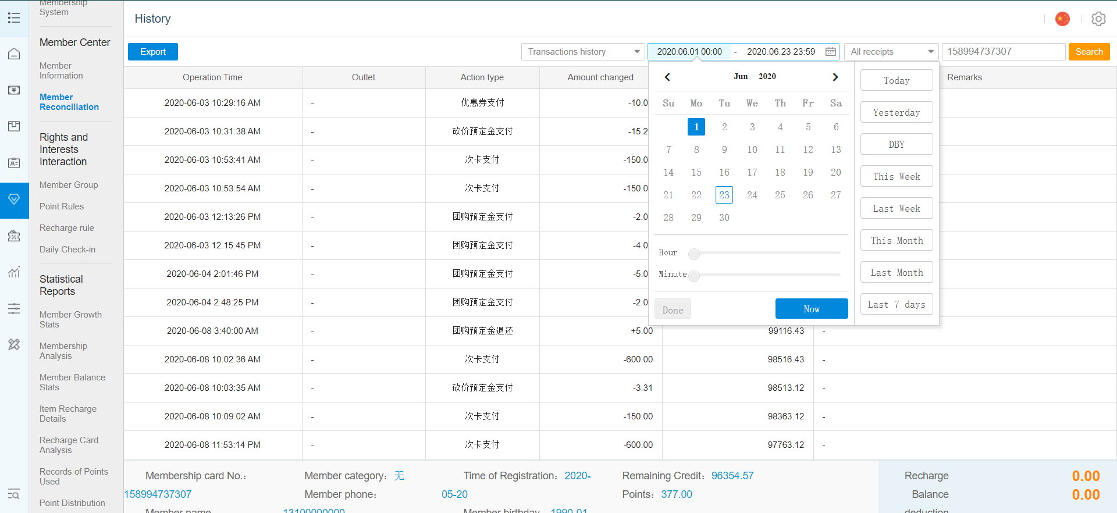Screen dimensions: 1117x513
Task: Open the home icon in left sidebar
Action: coord(14,54)
